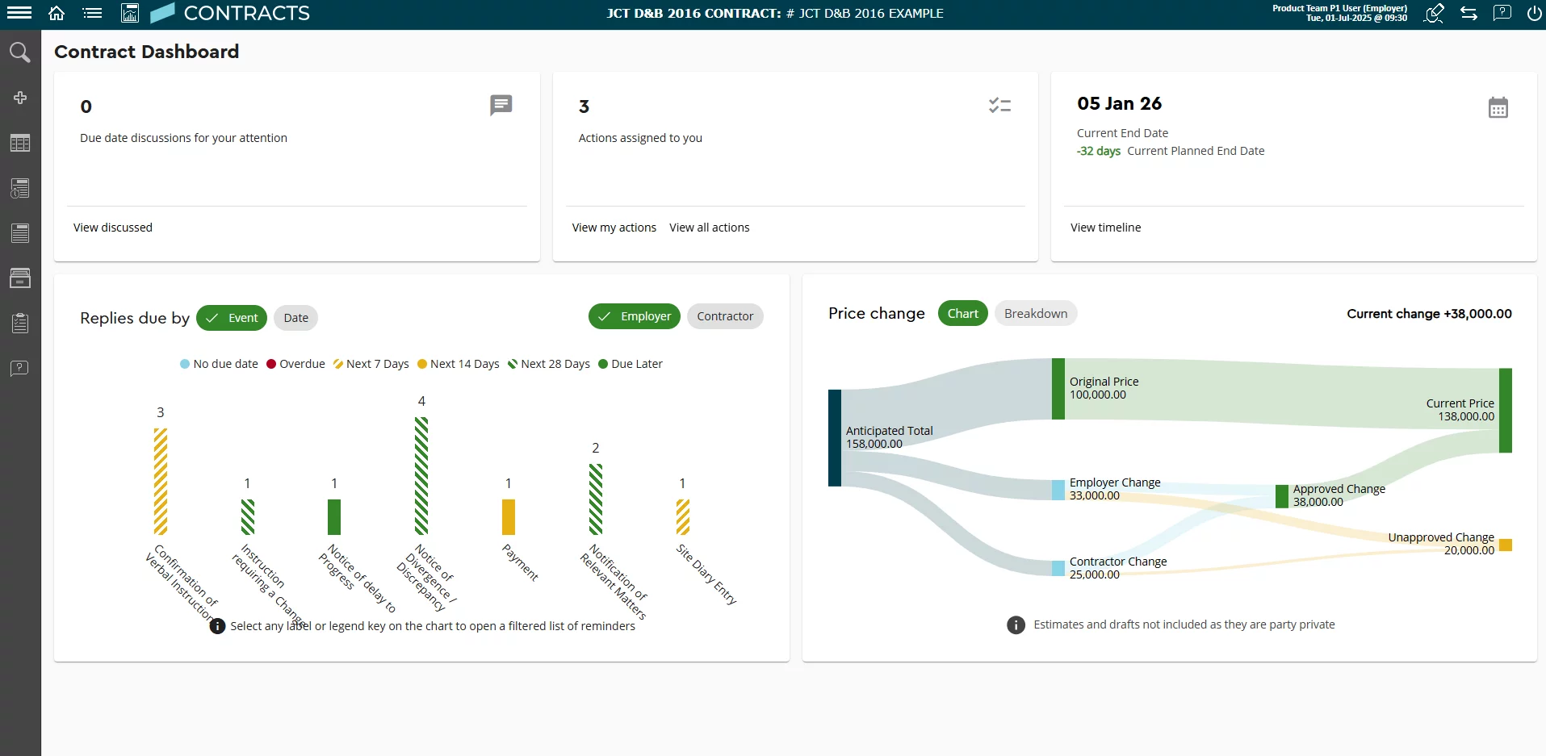Click the power logout icon
The height and width of the screenshot is (756, 1546).
[x=1534, y=13]
